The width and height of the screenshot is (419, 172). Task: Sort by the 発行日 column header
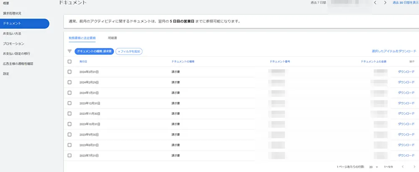tap(83, 61)
